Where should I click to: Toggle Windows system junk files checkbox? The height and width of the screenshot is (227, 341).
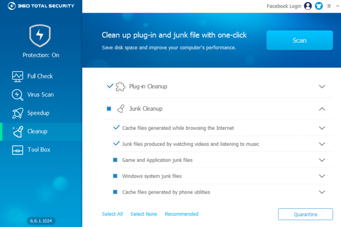(x=115, y=176)
